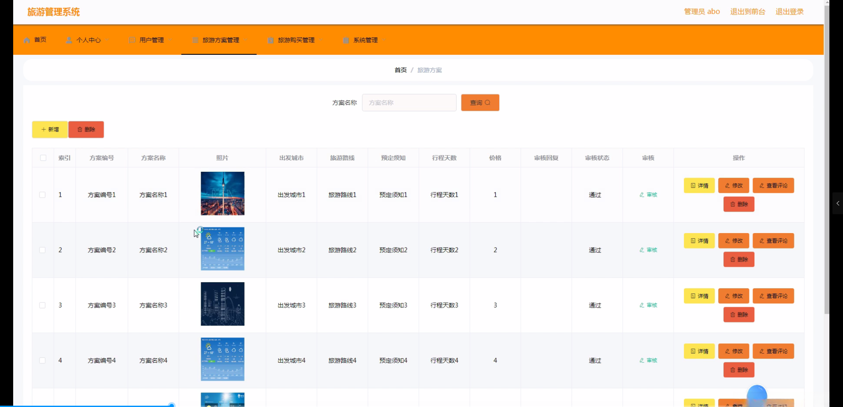Check the checkbox for row 方案编号4
This screenshot has height=407, width=843.
[42, 361]
